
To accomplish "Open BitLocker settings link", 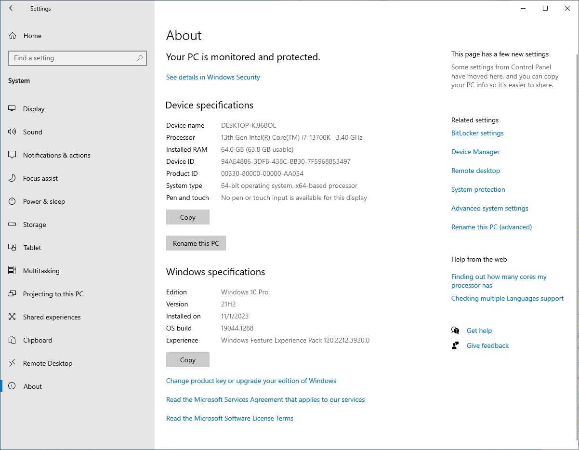I will [x=477, y=133].
